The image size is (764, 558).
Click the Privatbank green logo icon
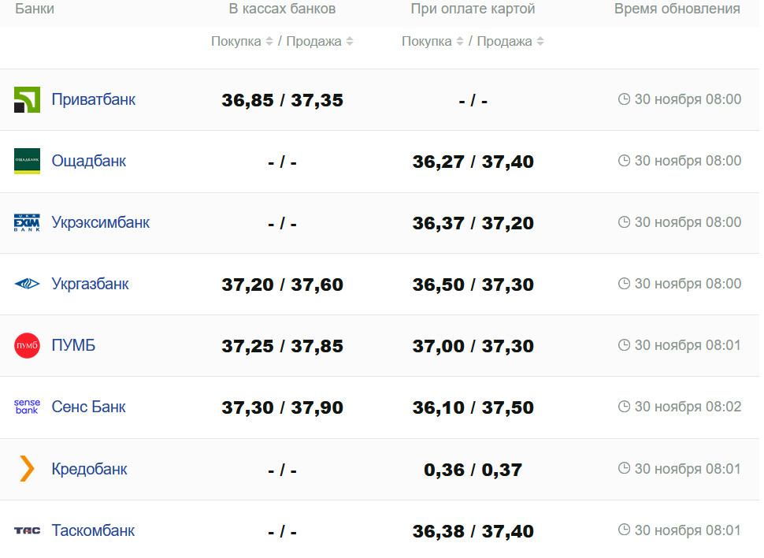coord(27,100)
